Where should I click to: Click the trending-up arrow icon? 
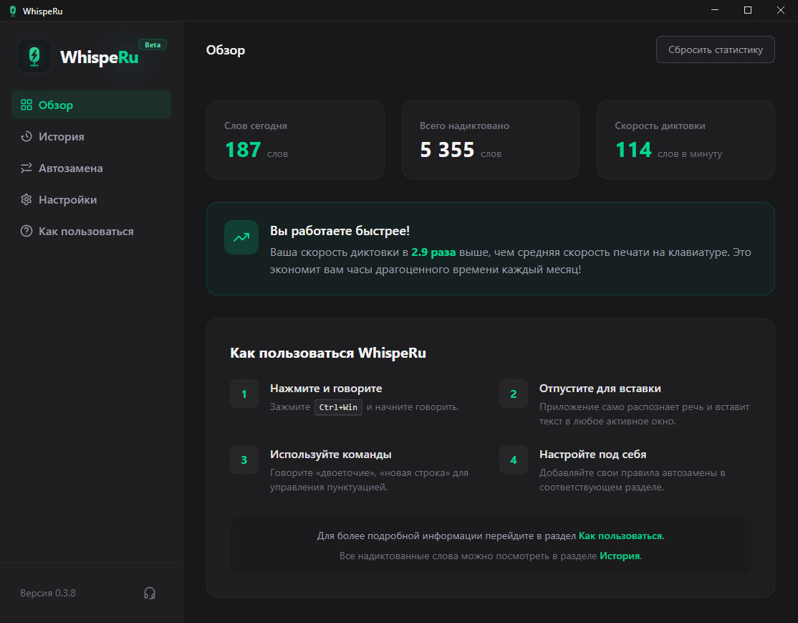coord(241,237)
